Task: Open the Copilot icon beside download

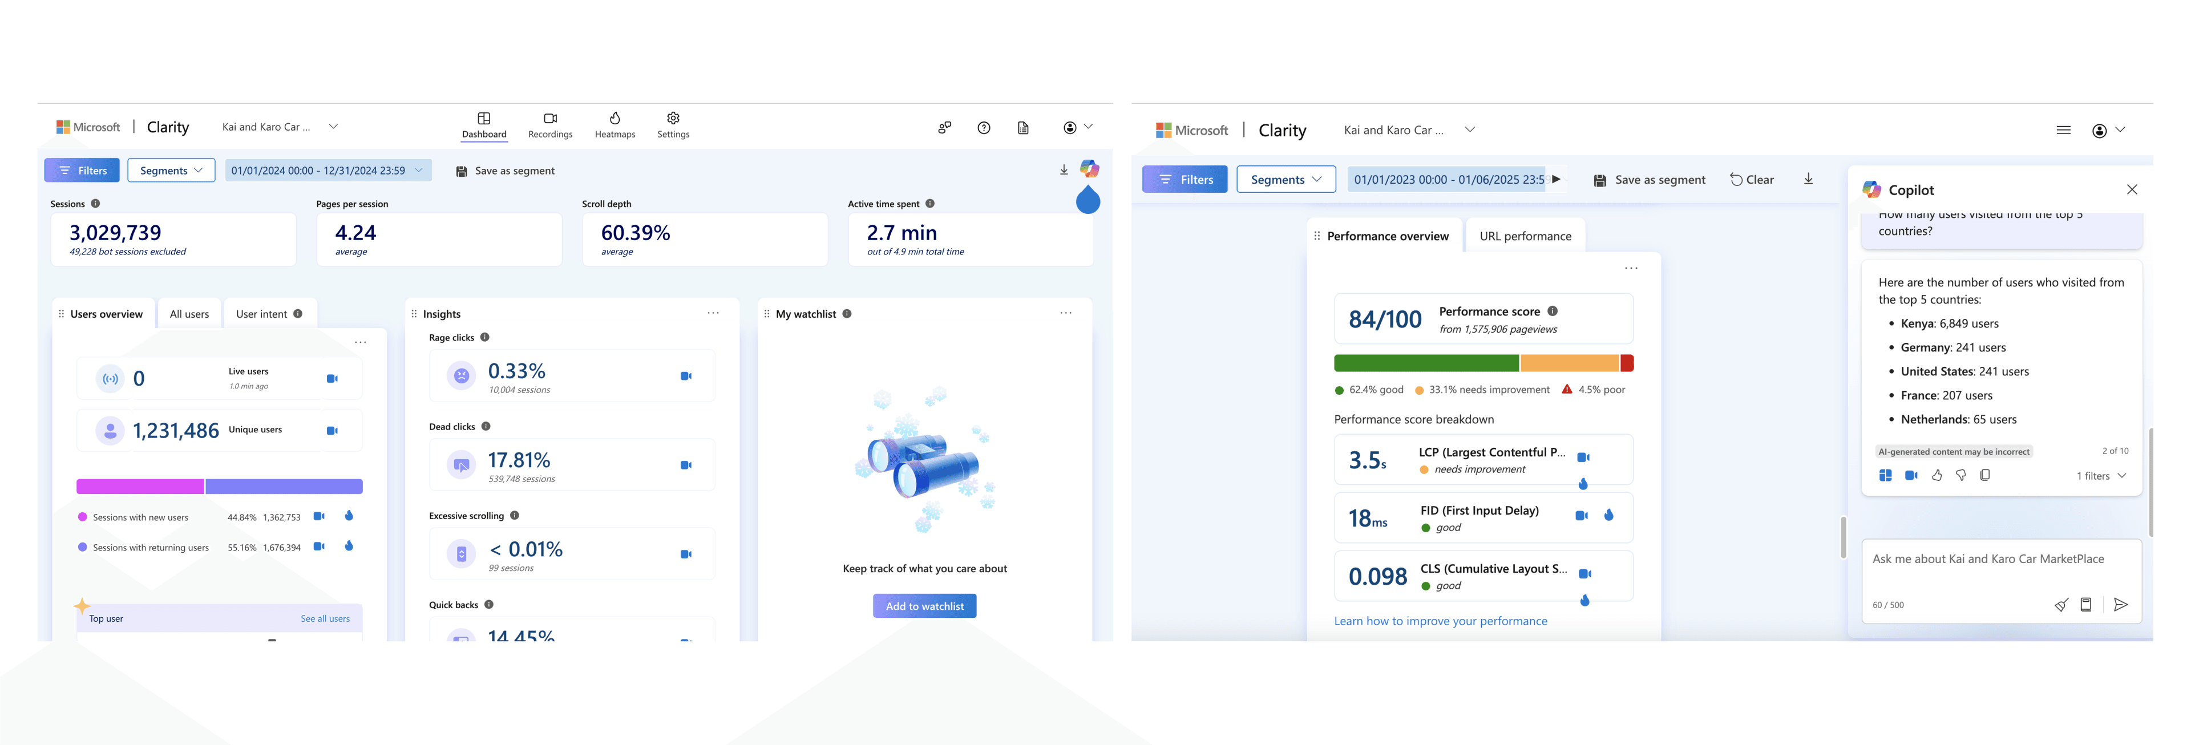Action: (x=1089, y=168)
